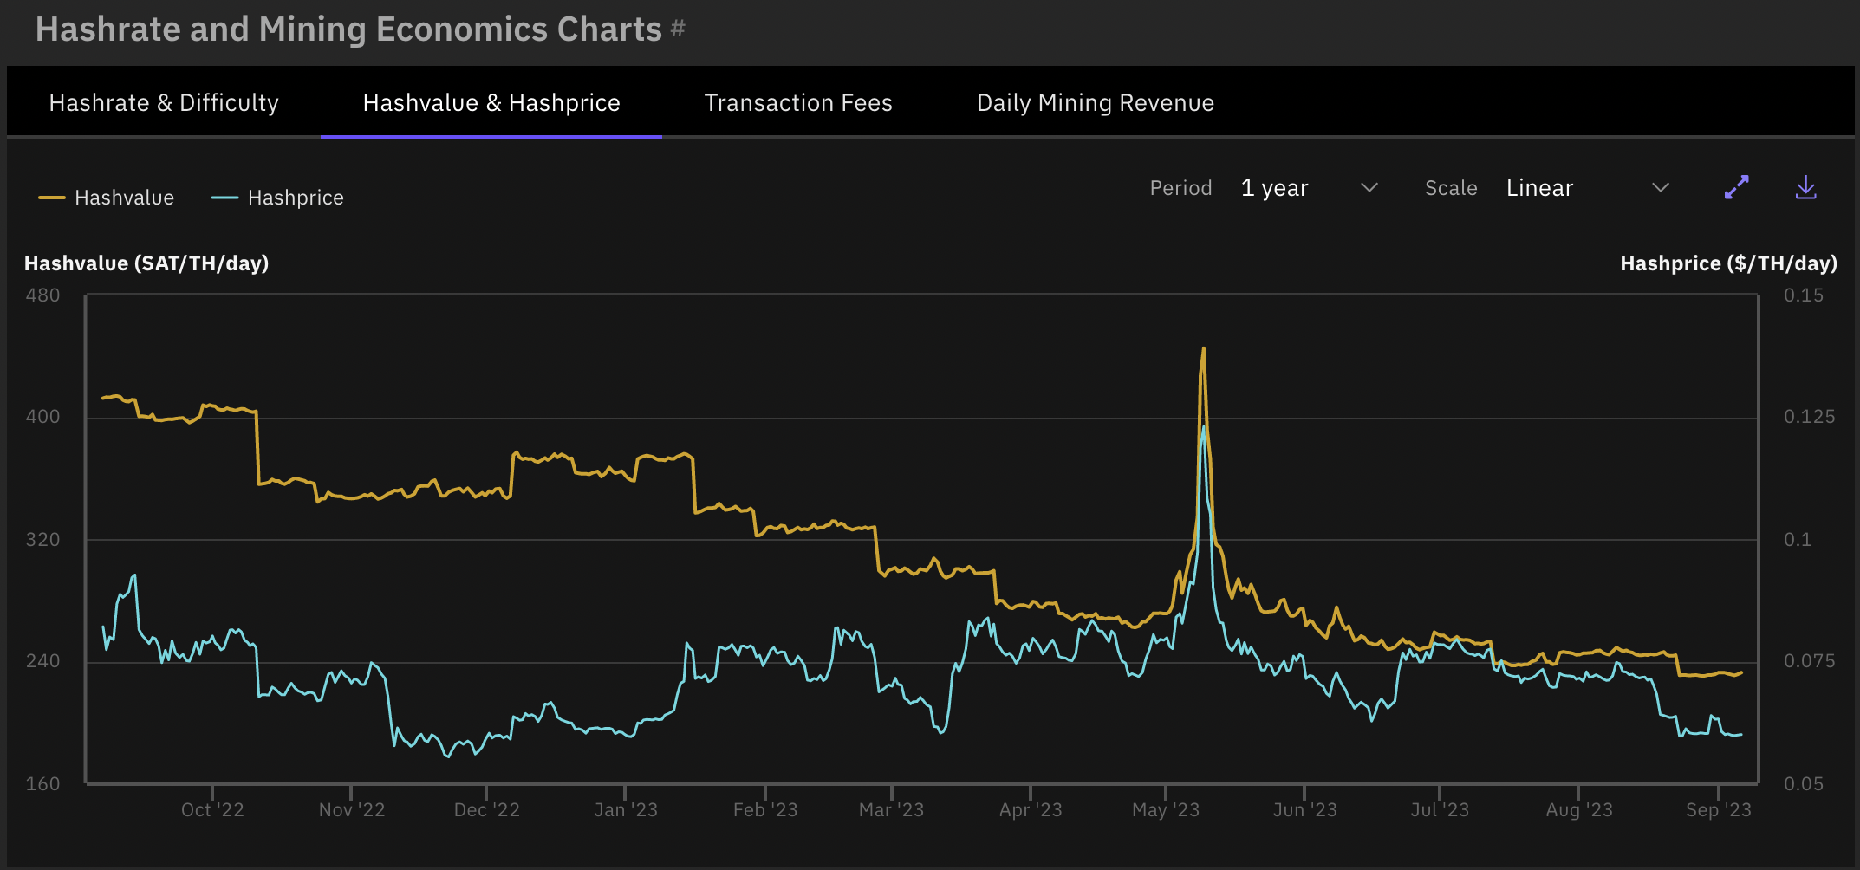
Task: Click the Apr '23 x-axis label
Action: (x=1031, y=809)
